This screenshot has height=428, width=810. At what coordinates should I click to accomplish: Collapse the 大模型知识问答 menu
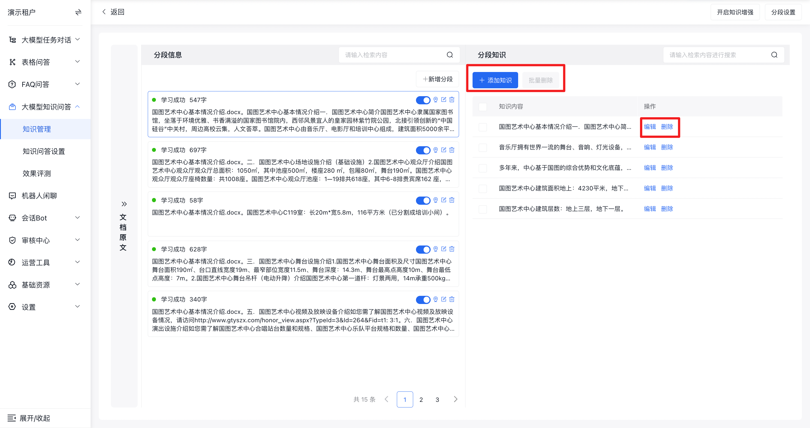click(x=45, y=107)
